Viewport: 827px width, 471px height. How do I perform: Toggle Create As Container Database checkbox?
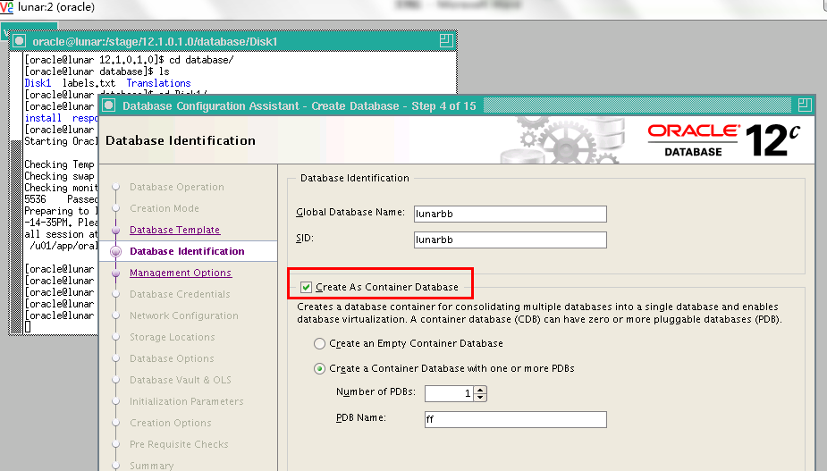pyautogui.click(x=306, y=287)
